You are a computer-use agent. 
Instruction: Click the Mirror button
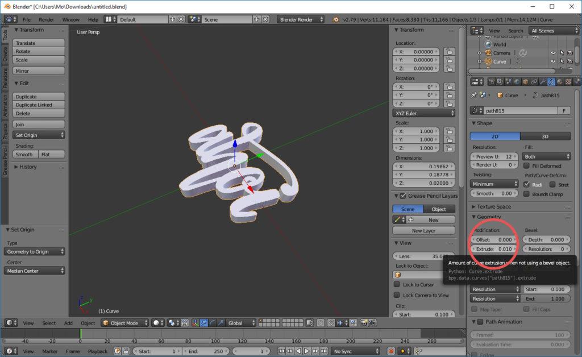(39, 71)
